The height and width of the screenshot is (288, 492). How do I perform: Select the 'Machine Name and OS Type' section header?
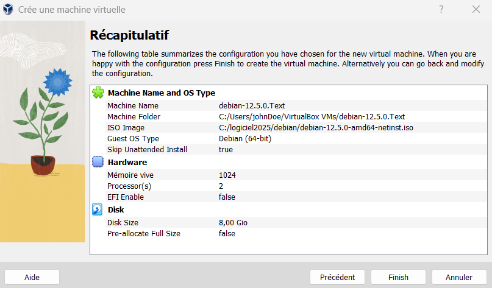click(162, 93)
